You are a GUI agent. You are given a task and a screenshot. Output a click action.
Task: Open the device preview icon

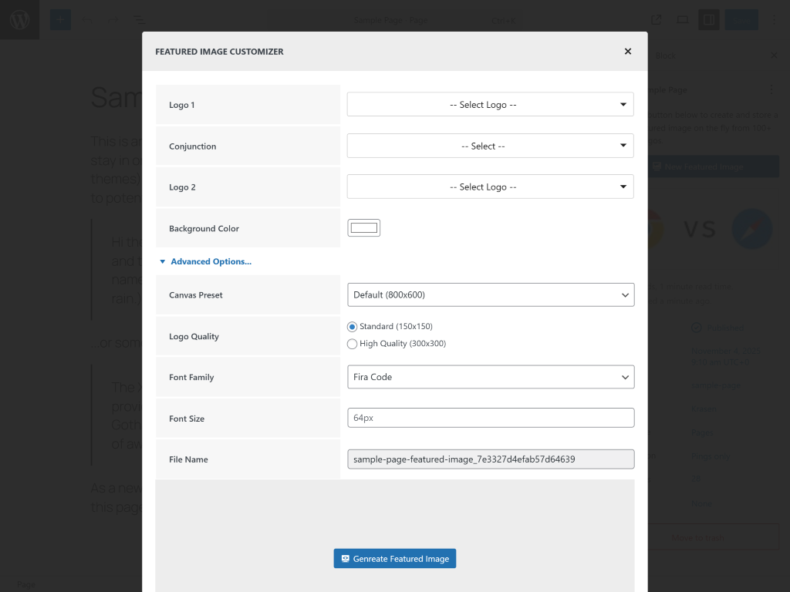point(682,20)
